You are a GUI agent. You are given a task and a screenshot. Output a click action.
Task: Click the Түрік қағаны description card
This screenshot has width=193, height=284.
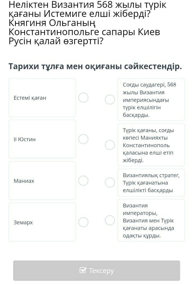click(151, 145)
